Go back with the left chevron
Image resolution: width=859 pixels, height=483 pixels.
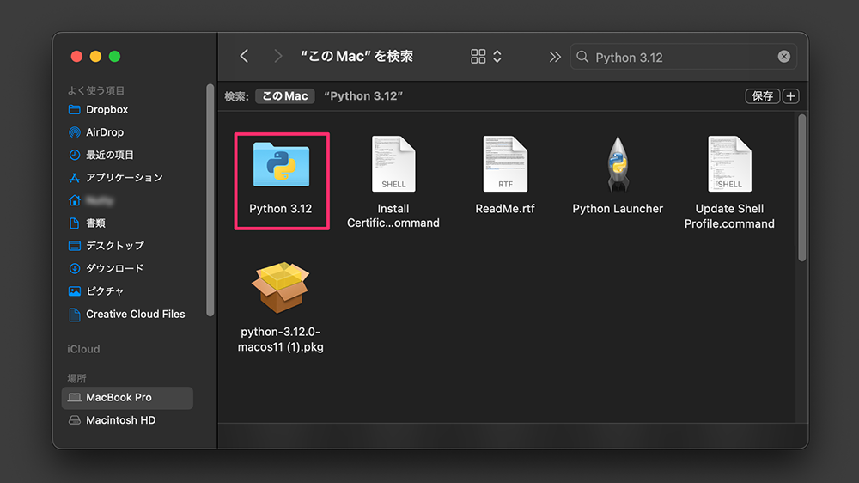point(244,56)
